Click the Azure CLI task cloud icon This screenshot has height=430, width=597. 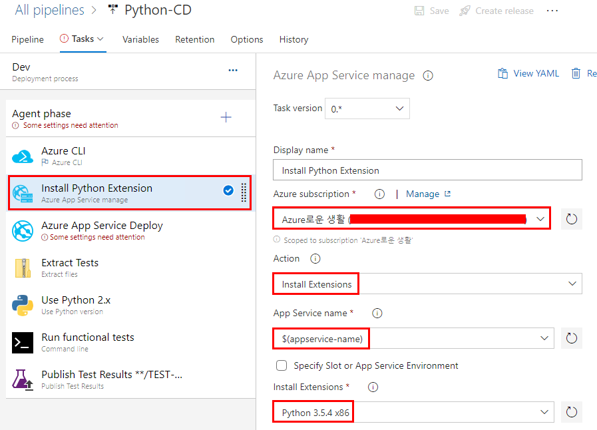click(x=23, y=156)
